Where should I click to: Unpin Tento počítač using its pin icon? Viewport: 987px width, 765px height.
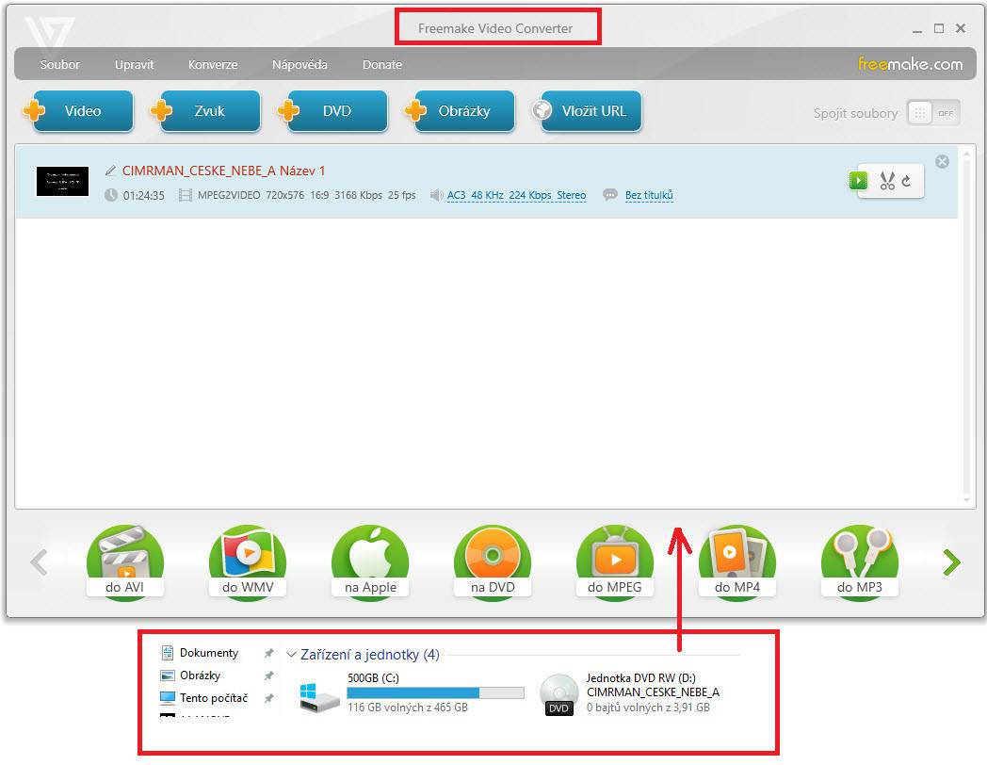point(268,698)
